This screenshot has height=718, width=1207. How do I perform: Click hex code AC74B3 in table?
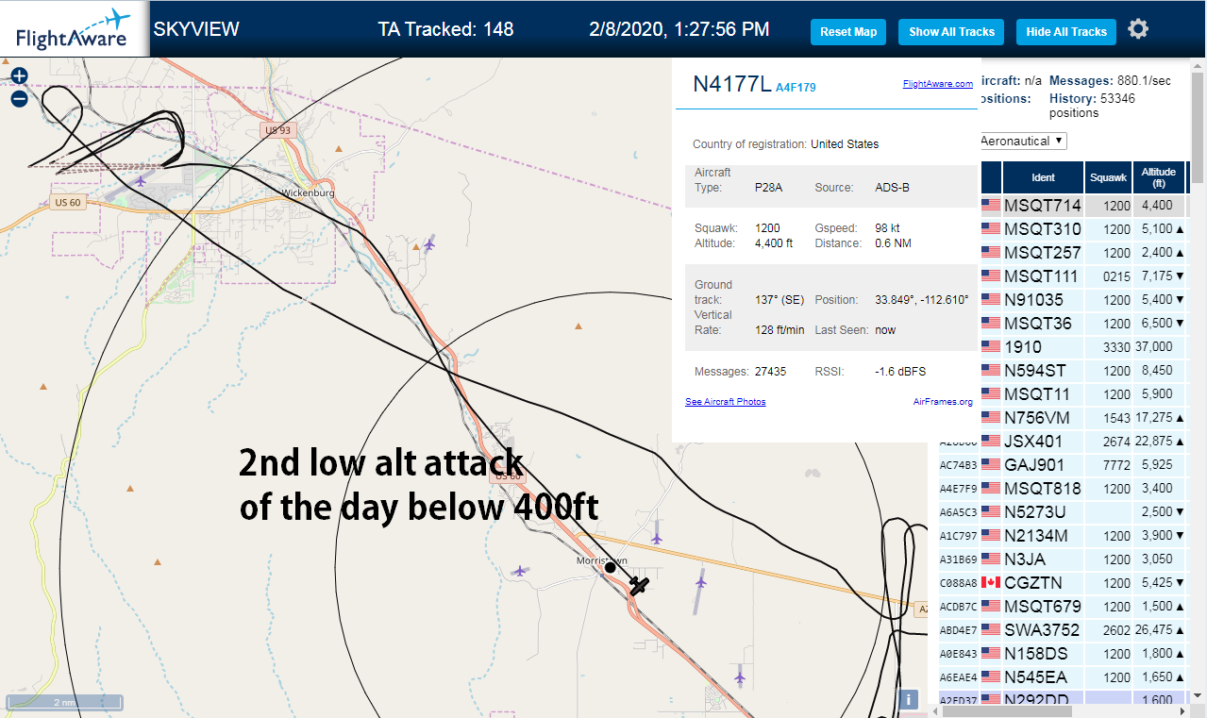[x=958, y=464]
